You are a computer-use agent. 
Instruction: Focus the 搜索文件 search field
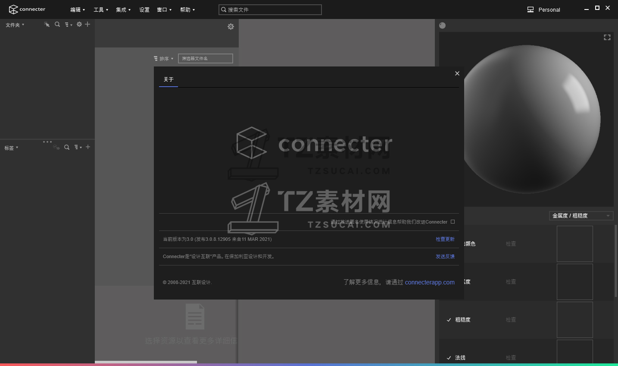pyautogui.click(x=270, y=9)
